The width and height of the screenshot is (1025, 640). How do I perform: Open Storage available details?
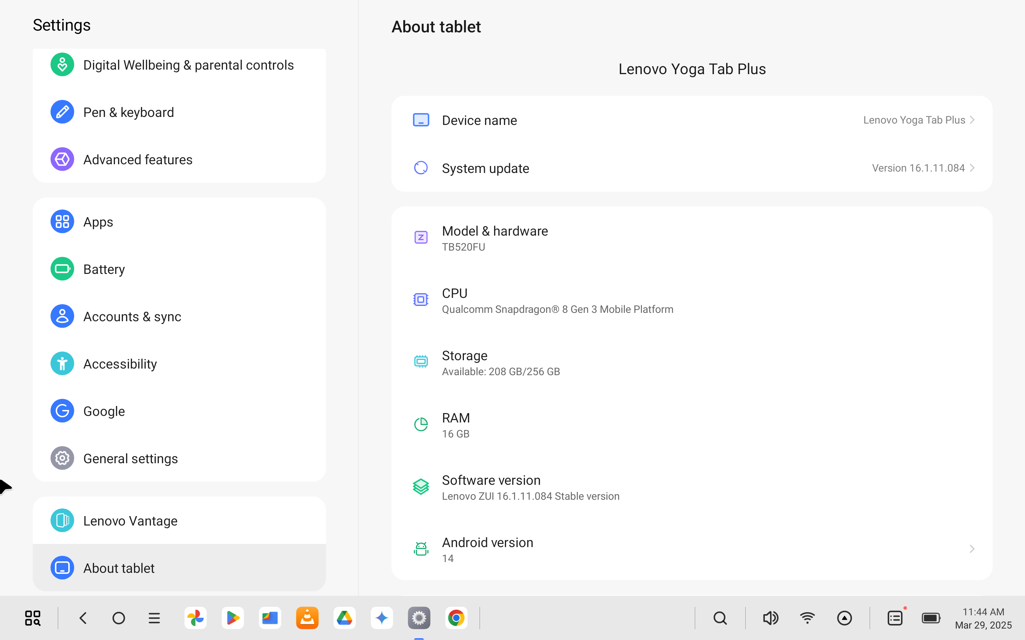click(x=692, y=362)
